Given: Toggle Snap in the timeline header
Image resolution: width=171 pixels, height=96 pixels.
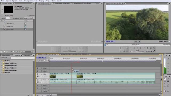Looking at the screenshot, I should click(39, 61).
